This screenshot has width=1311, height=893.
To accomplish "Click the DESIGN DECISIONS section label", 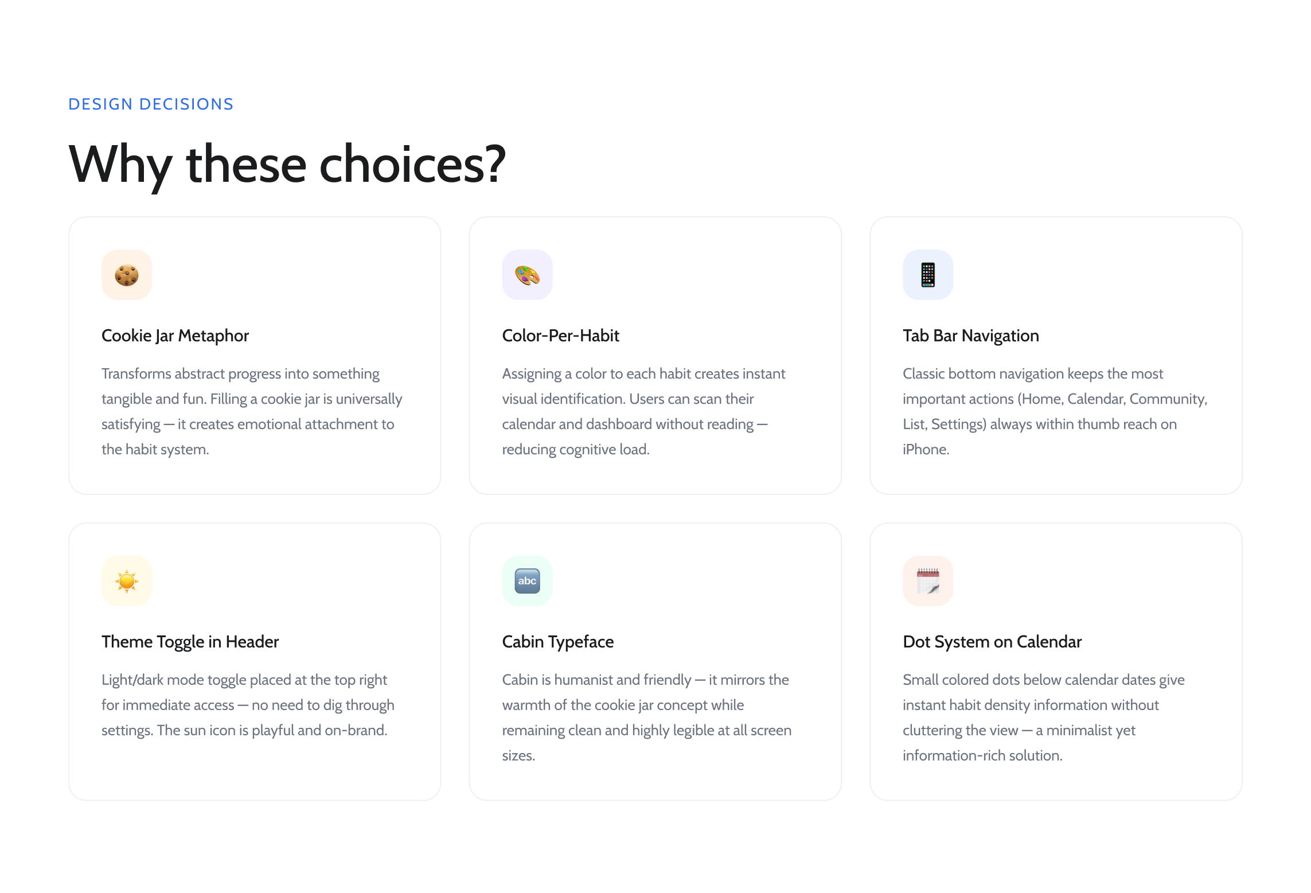I will 151,104.
